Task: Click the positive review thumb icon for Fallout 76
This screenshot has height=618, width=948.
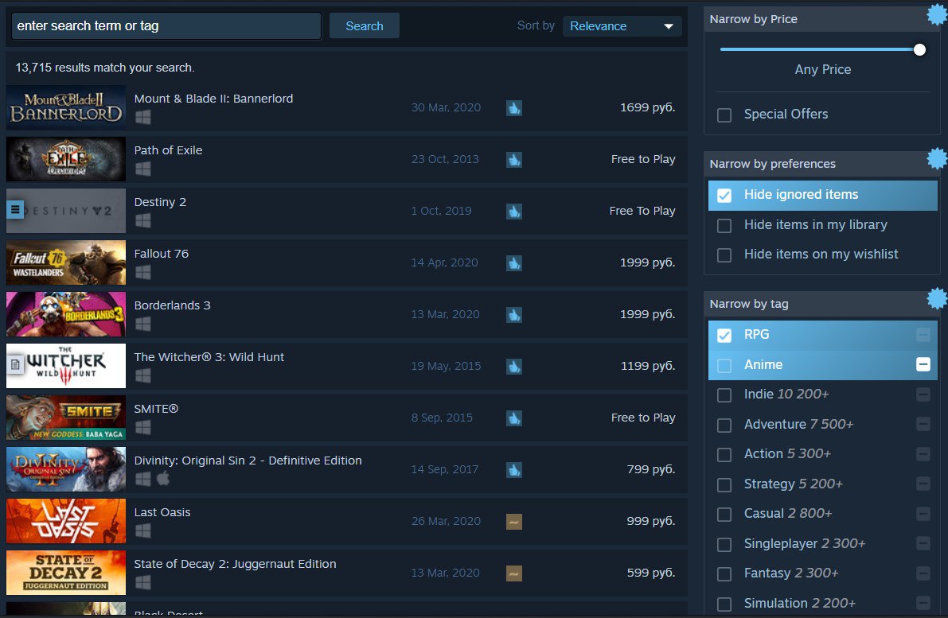Action: point(514,263)
